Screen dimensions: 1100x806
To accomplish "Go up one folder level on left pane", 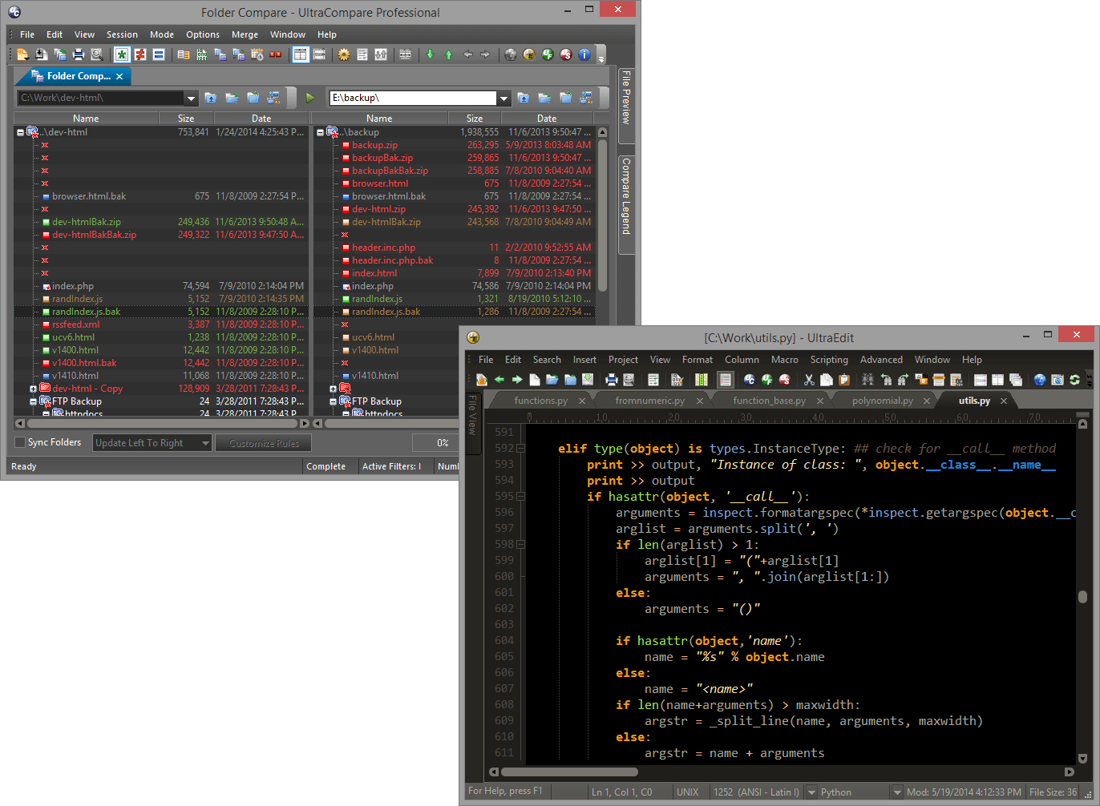I will pos(211,98).
